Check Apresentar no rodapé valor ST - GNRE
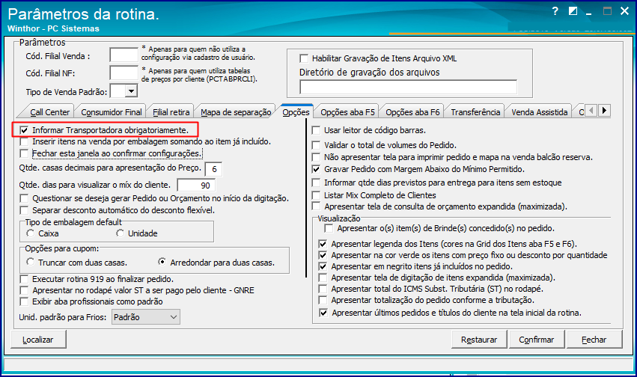This screenshot has height=377, width=637. pos(25,290)
